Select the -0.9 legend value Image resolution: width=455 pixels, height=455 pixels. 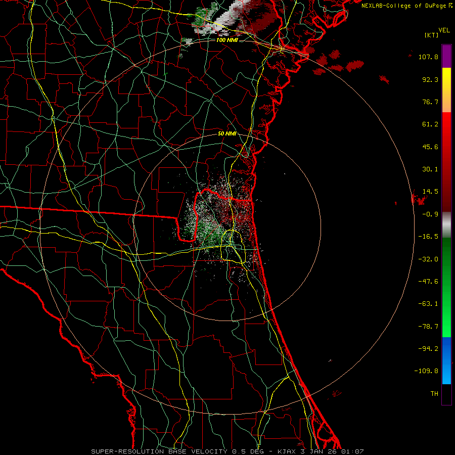[430, 214]
